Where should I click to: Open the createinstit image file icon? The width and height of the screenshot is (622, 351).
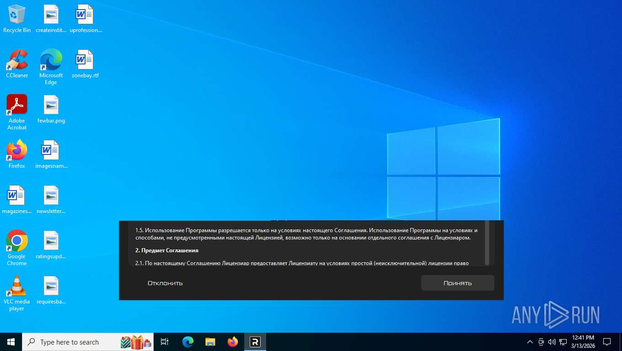click(51, 19)
